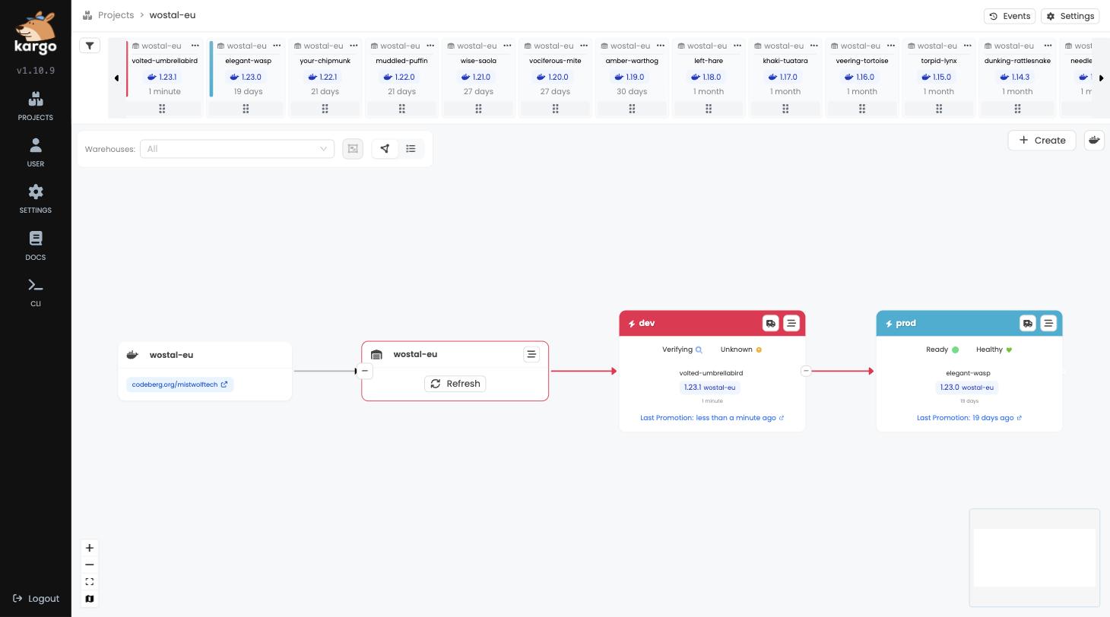Zoom in on the pipeline graph
This screenshot has width=1110, height=617.
tap(90, 548)
